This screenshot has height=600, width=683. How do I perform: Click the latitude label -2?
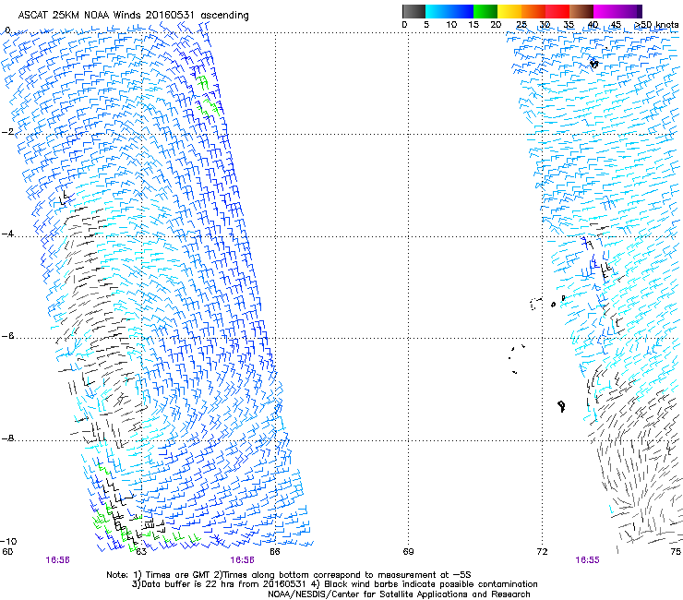7,132
